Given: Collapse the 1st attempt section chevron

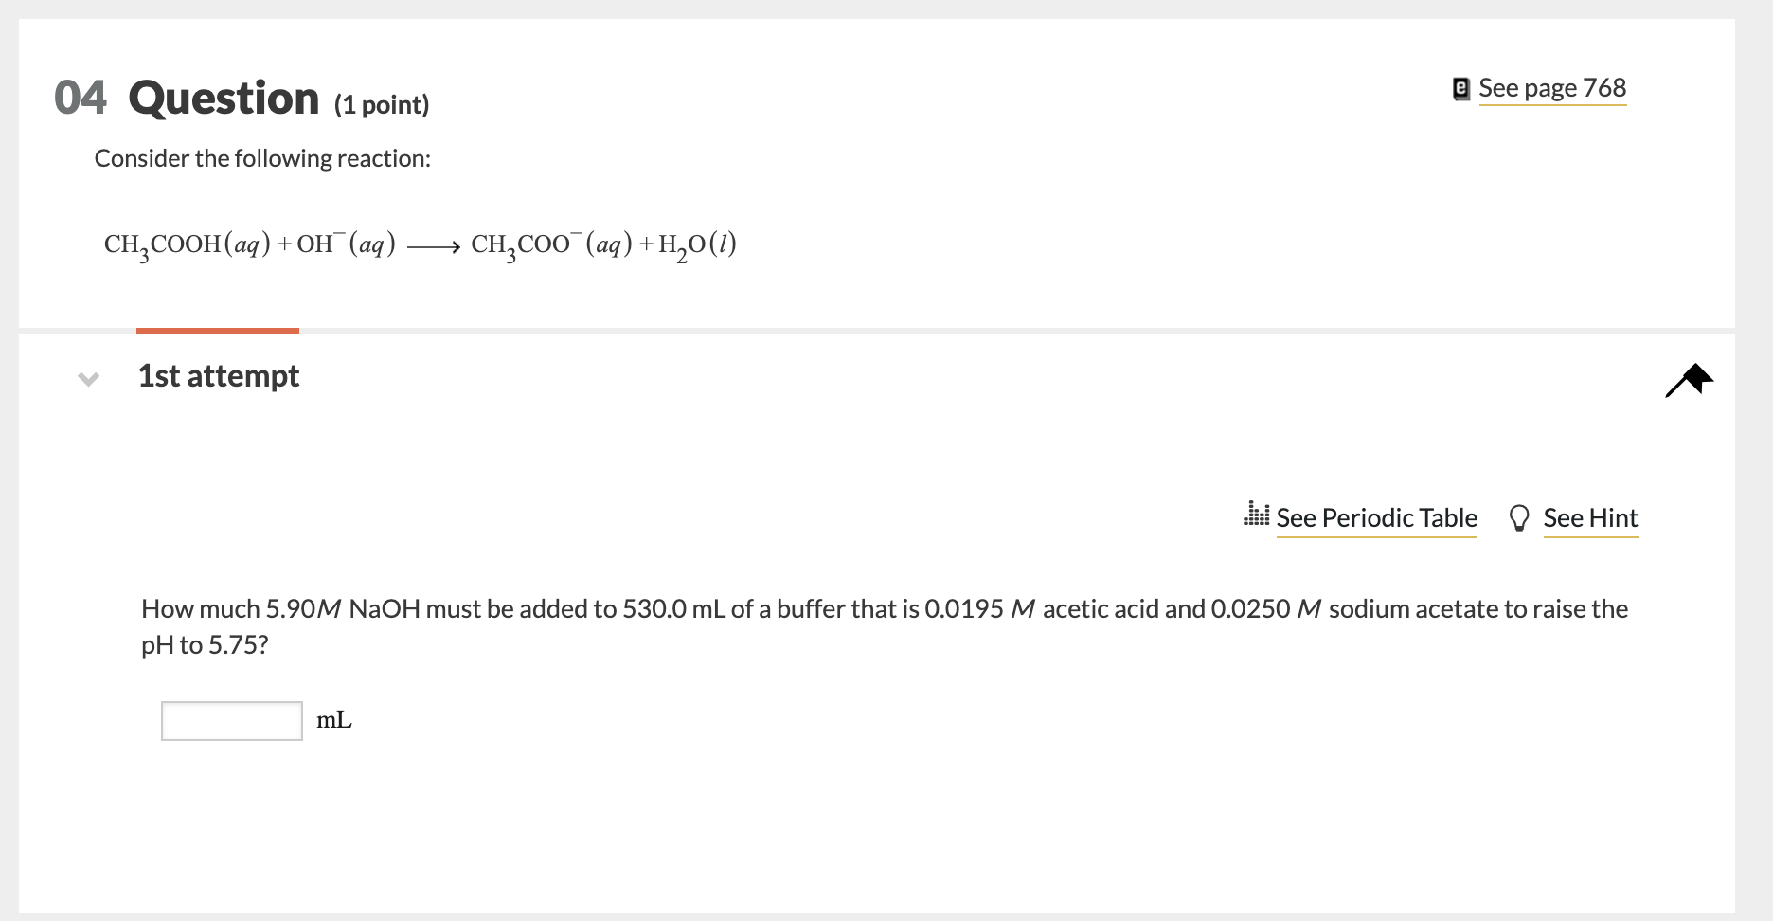Looking at the screenshot, I should coord(88,378).
